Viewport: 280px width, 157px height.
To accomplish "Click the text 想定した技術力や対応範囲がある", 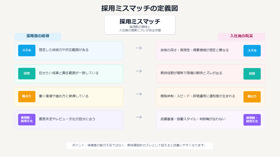I will (x=64, y=50).
